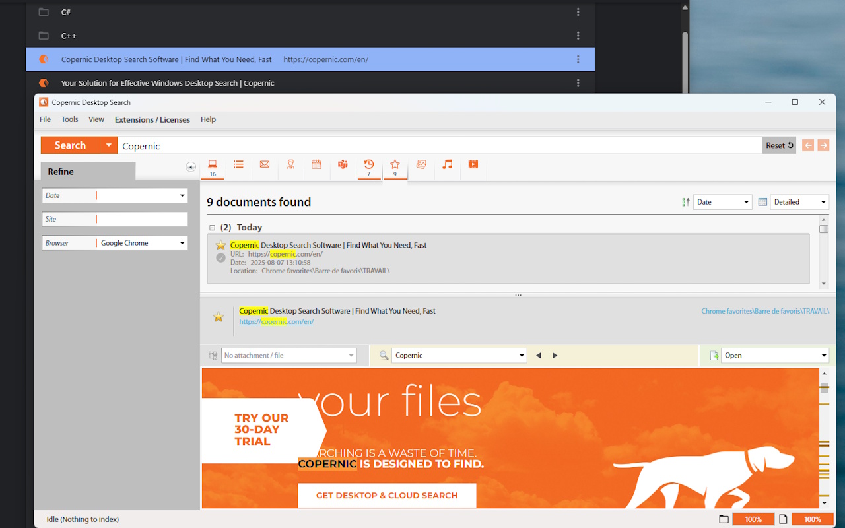The width and height of the screenshot is (845, 528).
Task: Select the Music search category icon
Action: [x=447, y=165]
